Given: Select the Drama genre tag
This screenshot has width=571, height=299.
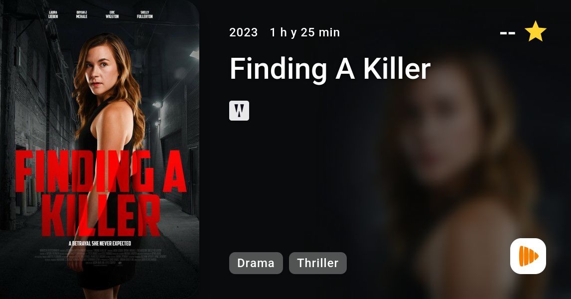Looking at the screenshot, I should point(256,263).
